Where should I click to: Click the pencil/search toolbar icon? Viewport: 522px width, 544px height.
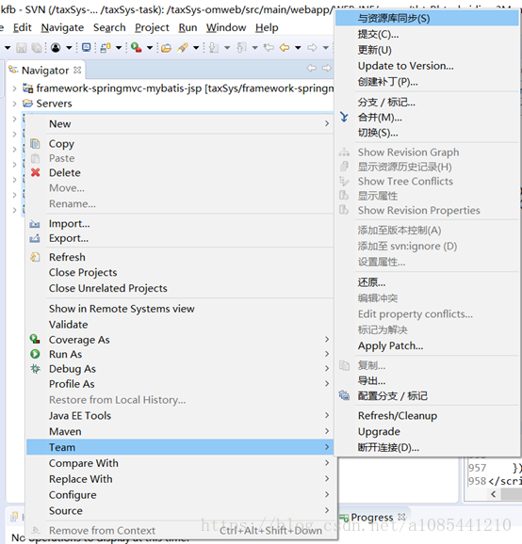[183, 48]
